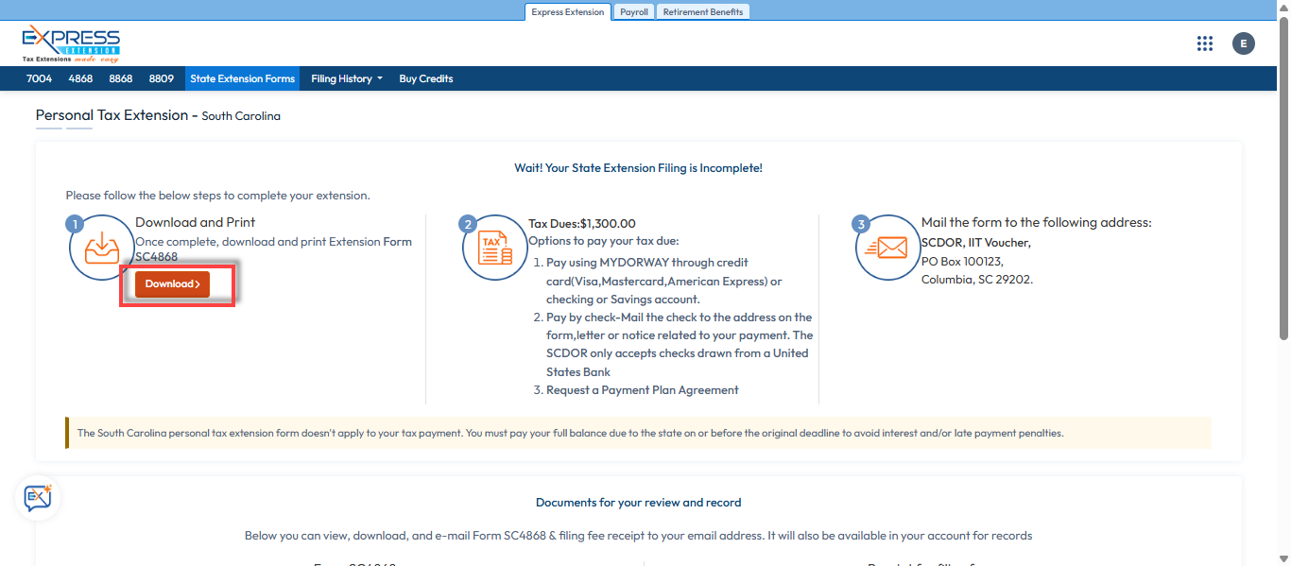
Task: Click the 'Columbia, SC 29202.' text
Action: click(x=977, y=280)
